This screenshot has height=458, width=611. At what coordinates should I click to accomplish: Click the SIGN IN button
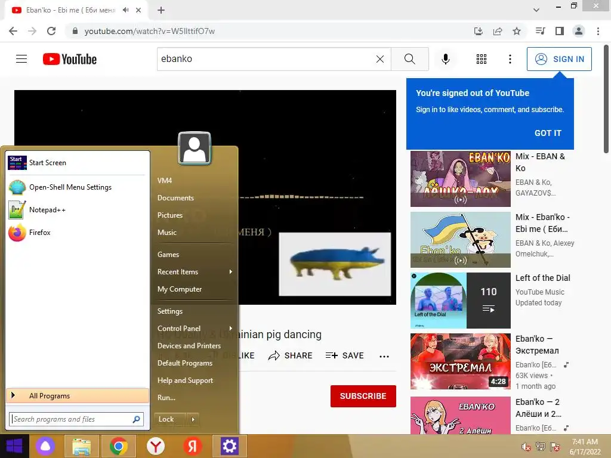tap(559, 59)
